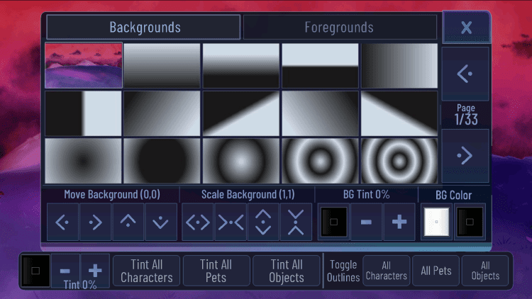Open the white BG Color swatch

pyautogui.click(x=436, y=222)
